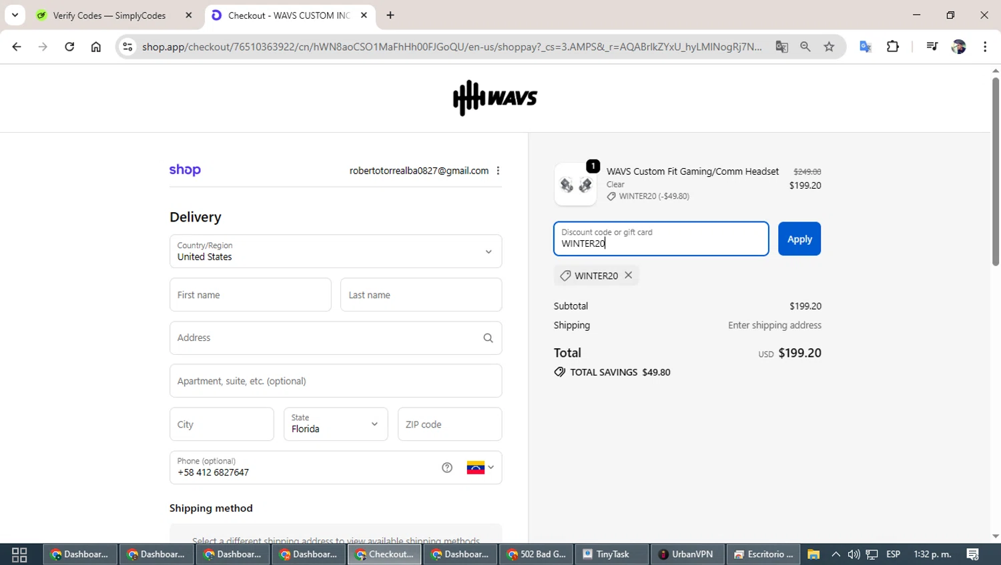This screenshot has height=565, width=1001.
Task: Open the browser home page
Action: click(96, 47)
